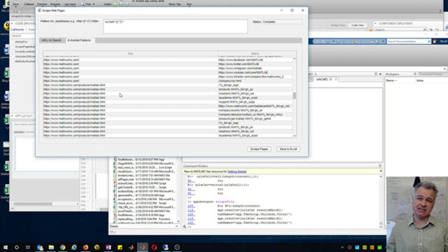Click the notification bell icon in MATLAB

click(435, 41)
